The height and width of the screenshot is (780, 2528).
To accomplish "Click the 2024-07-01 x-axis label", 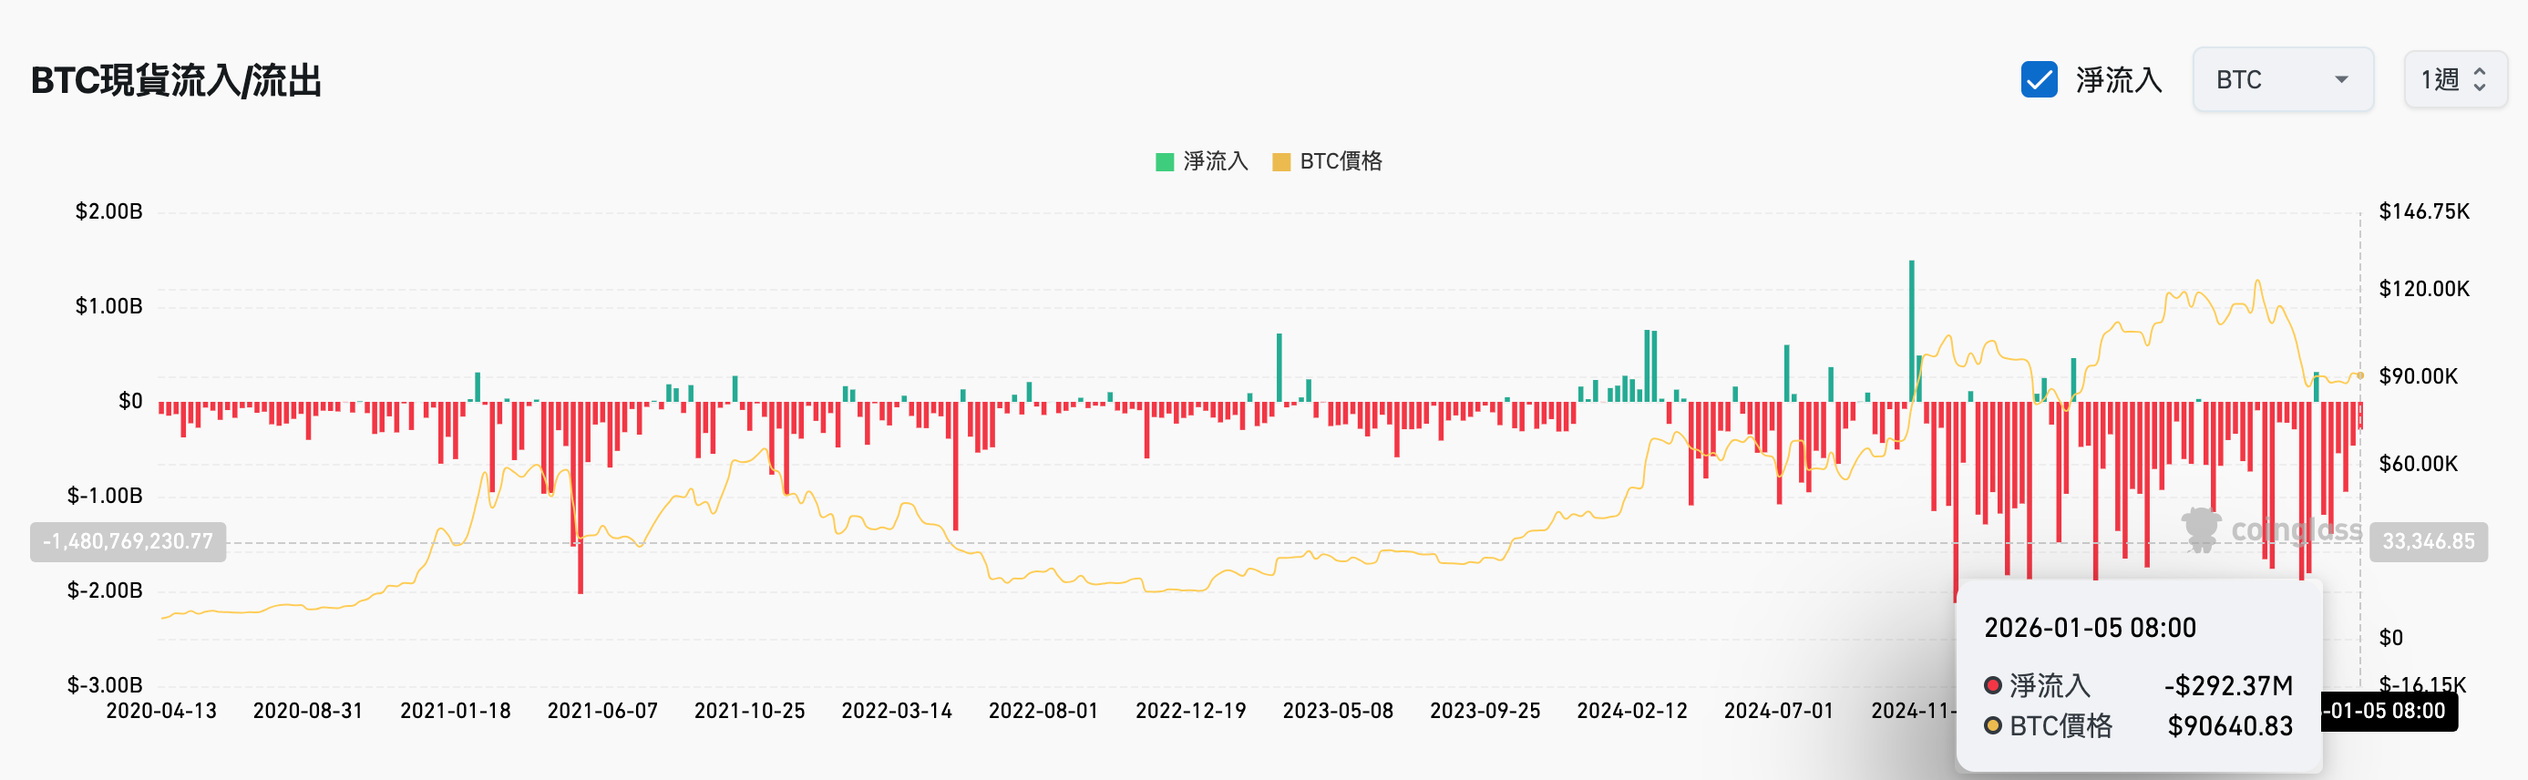I will point(1778,711).
